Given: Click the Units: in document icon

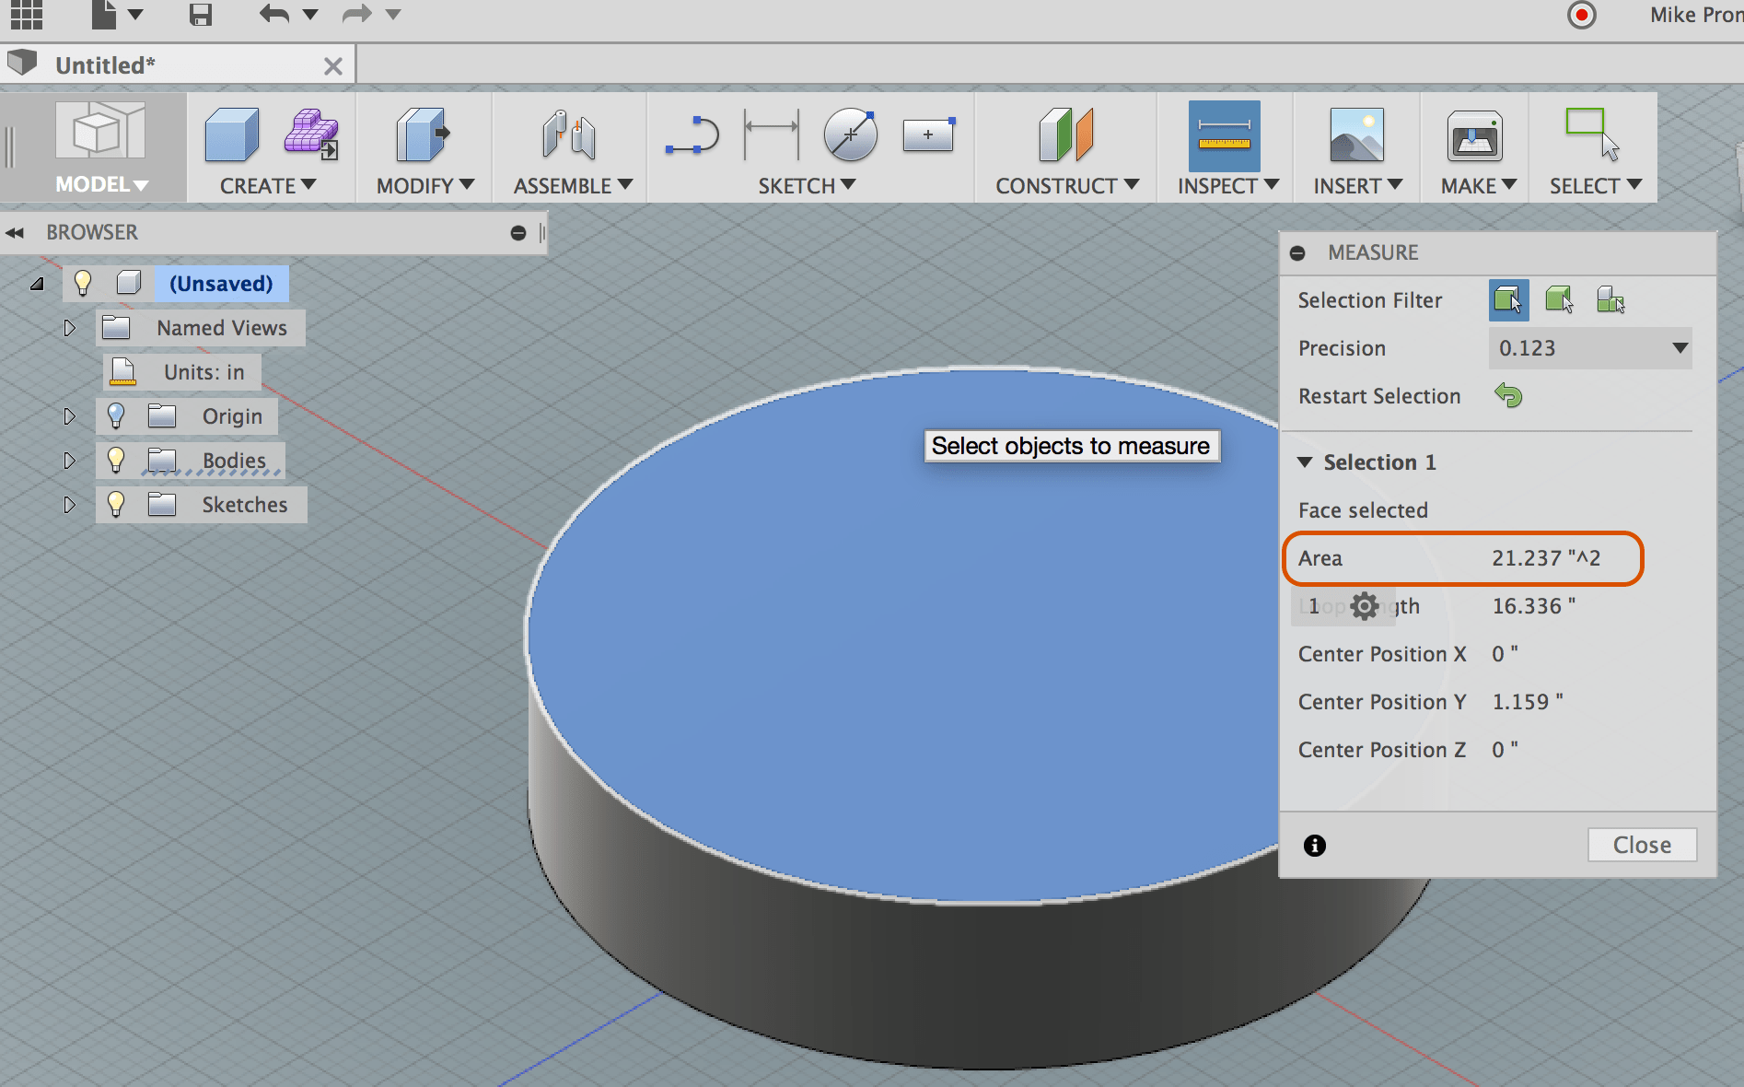Looking at the screenshot, I should coord(122,372).
